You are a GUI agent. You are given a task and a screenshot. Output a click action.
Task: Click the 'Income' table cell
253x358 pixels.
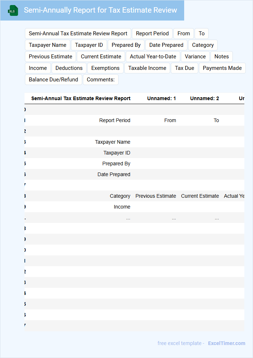(x=122, y=207)
